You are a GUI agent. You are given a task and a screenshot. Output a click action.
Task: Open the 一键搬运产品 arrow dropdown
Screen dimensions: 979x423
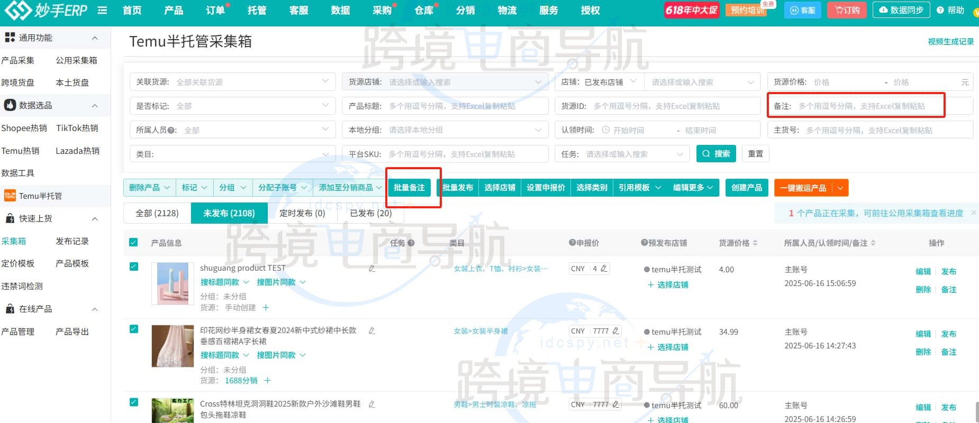(x=840, y=188)
